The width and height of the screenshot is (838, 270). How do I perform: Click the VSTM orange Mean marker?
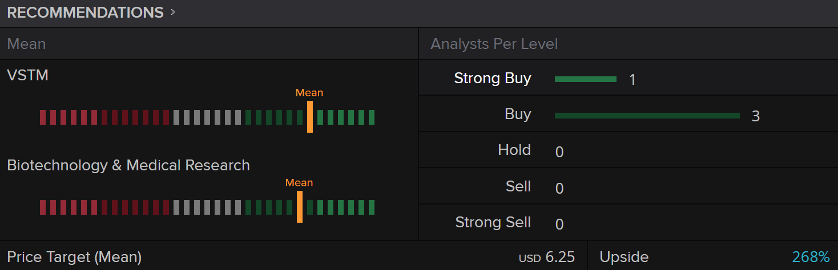point(310,116)
